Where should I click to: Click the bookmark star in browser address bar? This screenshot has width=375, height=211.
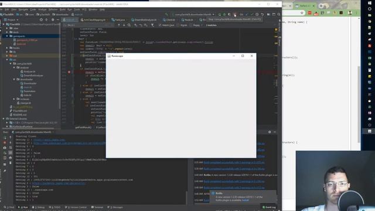point(302,13)
